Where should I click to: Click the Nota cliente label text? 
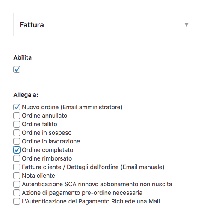[x=38, y=176]
